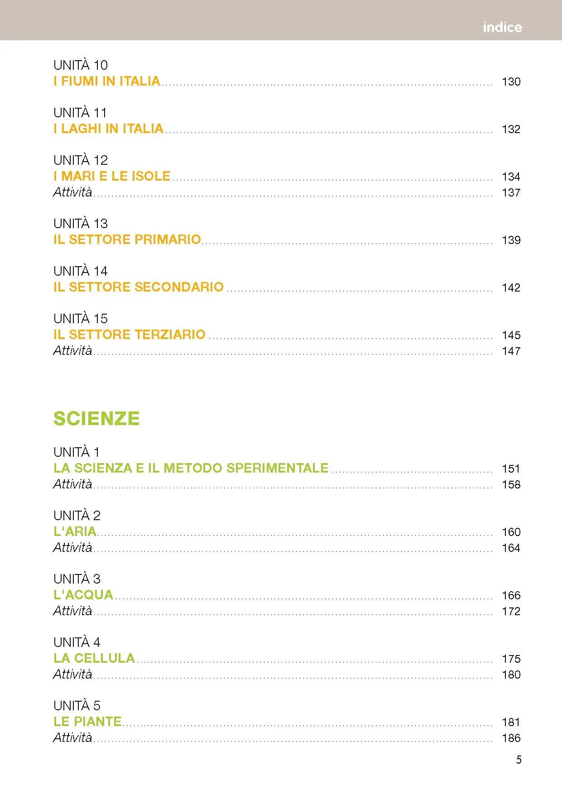Click the UNITÀ 13 label
This screenshot has width=562, height=794.
[x=81, y=224]
